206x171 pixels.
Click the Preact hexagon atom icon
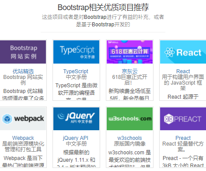coord(168,119)
